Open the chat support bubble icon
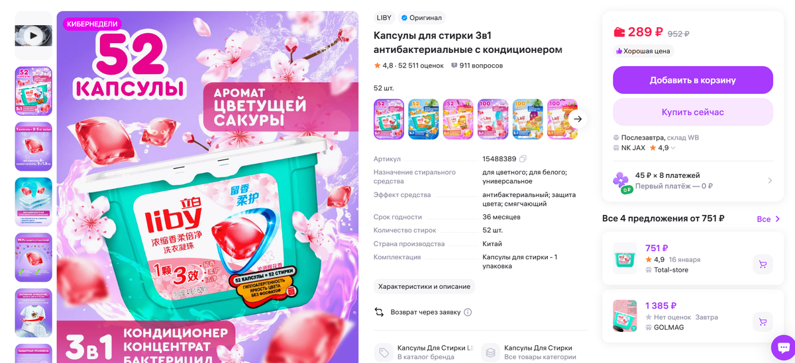Viewport: 795px width, 363px height. click(x=782, y=347)
